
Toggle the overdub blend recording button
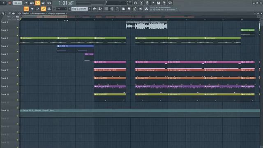43,3
